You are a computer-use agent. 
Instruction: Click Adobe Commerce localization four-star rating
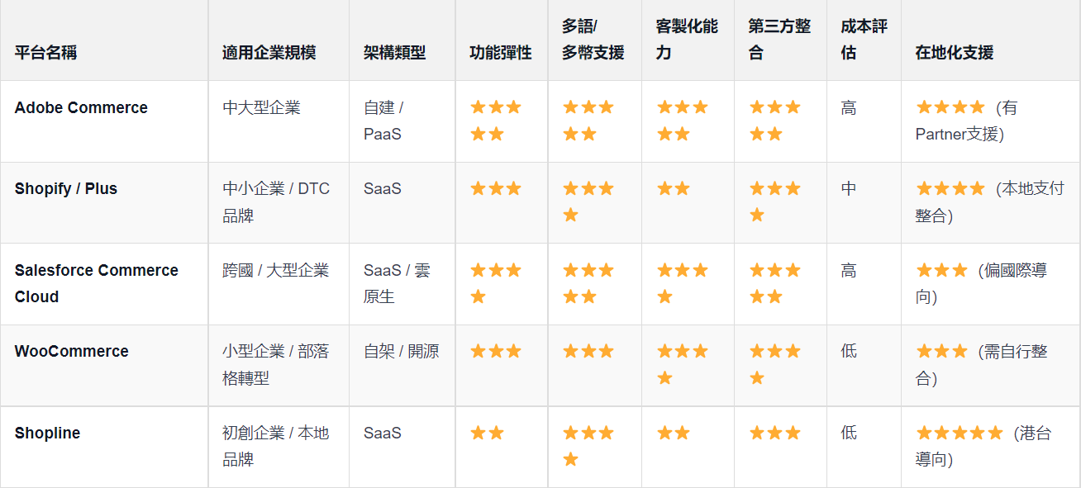950,107
